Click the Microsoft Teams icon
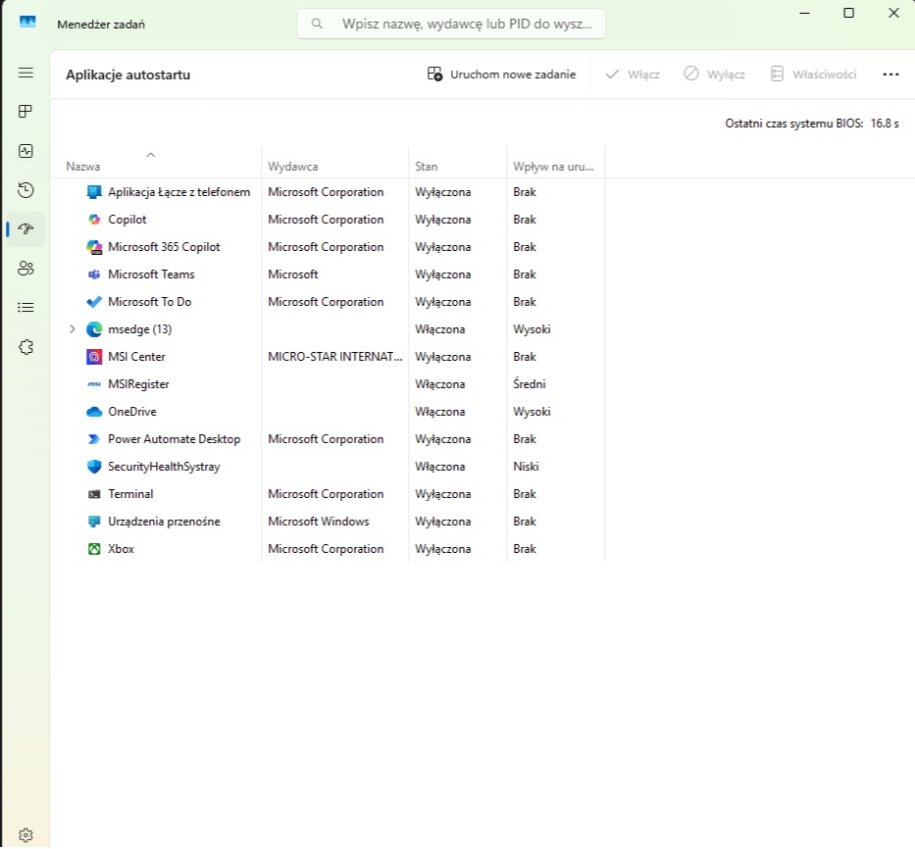 pos(94,275)
